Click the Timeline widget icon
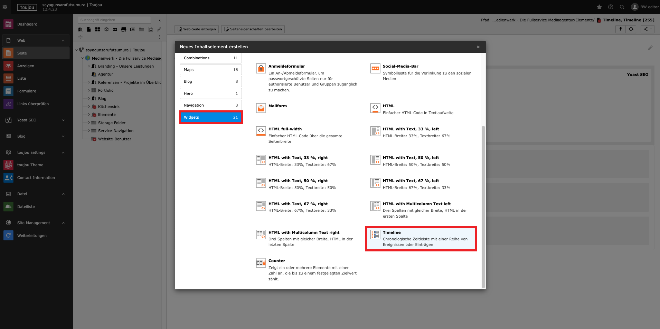Screen dimensions: 660x329 [x=375, y=235]
